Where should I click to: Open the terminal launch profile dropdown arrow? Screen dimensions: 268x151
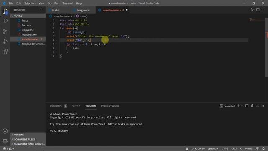tap(242, 106)
